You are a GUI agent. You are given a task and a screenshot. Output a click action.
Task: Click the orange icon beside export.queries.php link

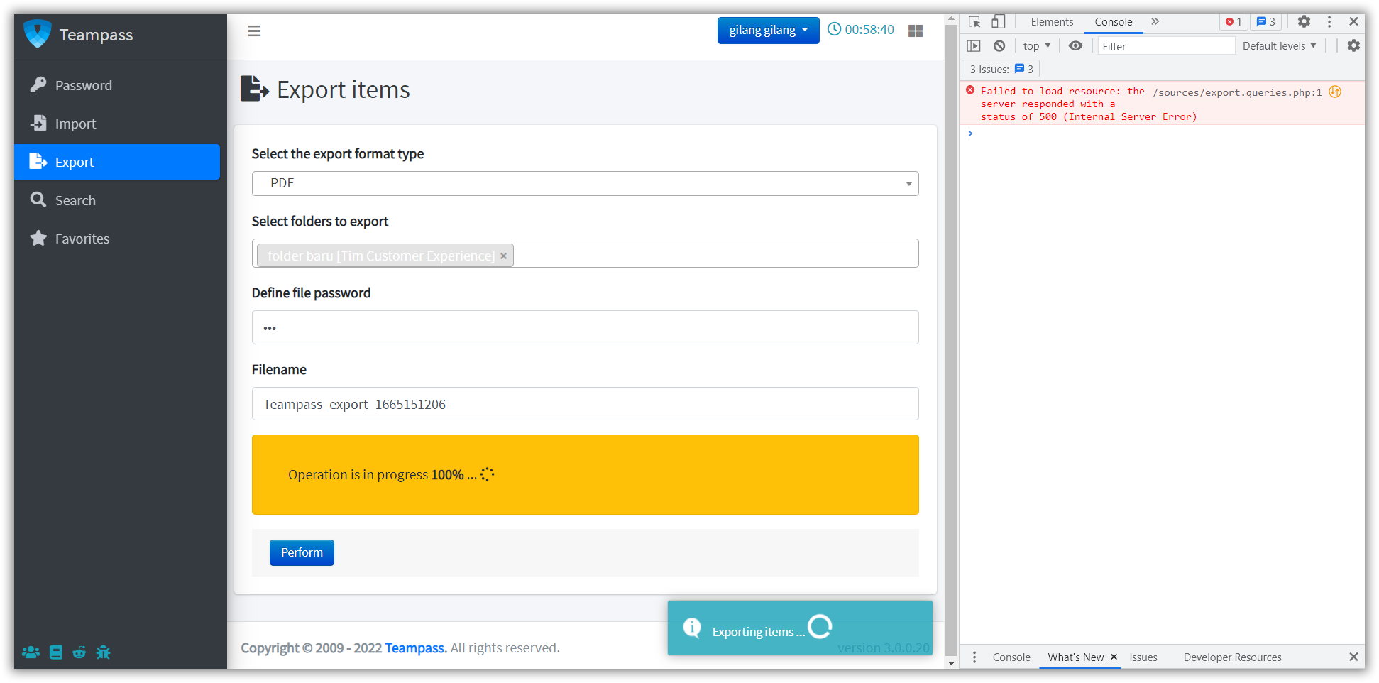1335,92
